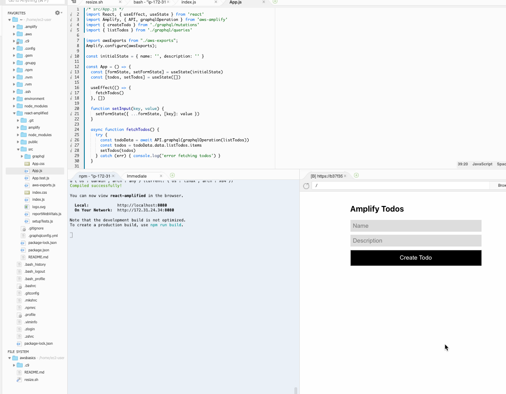Screen dimensions: 506x394
Task: Open aws-exports.js file
Action: (44, 185)
